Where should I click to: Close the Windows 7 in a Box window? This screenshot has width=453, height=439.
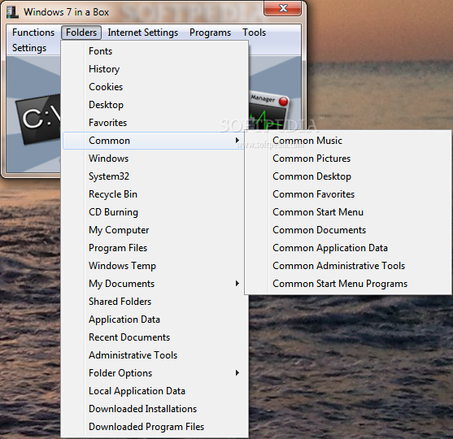283,8
